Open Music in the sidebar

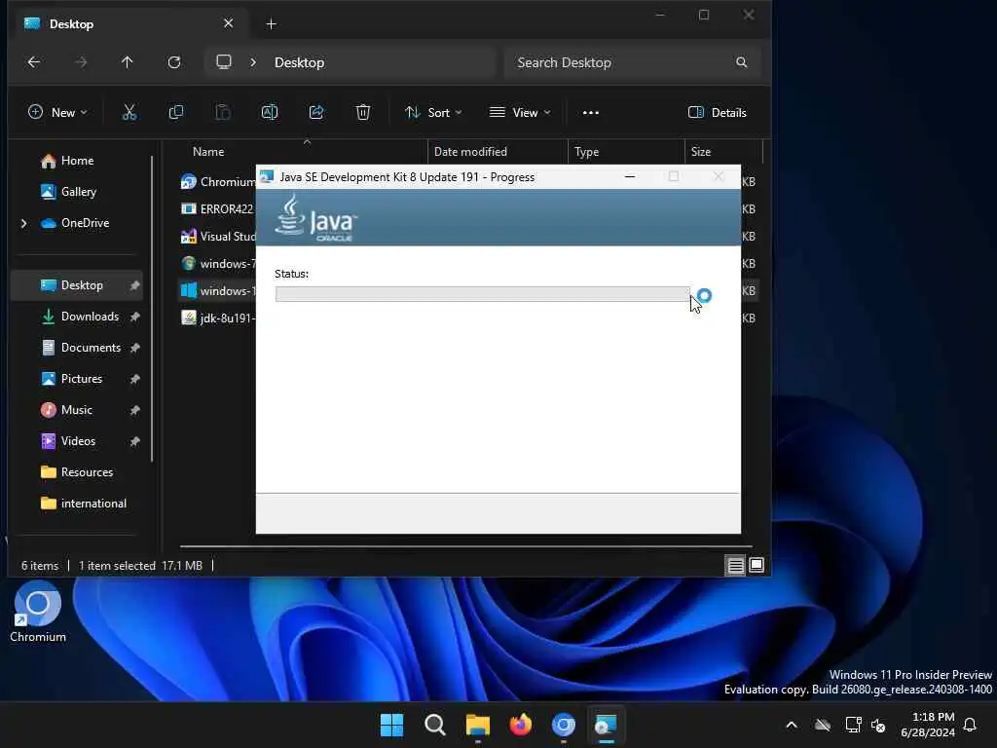(77, 410)
